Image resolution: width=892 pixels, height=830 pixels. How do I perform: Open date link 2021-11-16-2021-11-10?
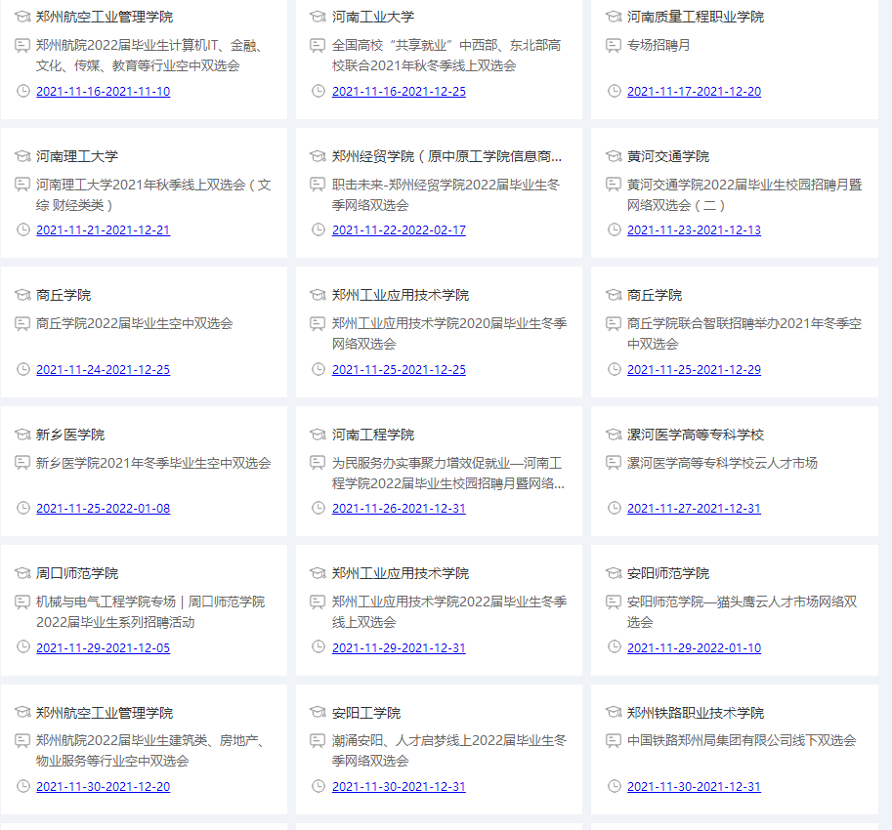103,92
